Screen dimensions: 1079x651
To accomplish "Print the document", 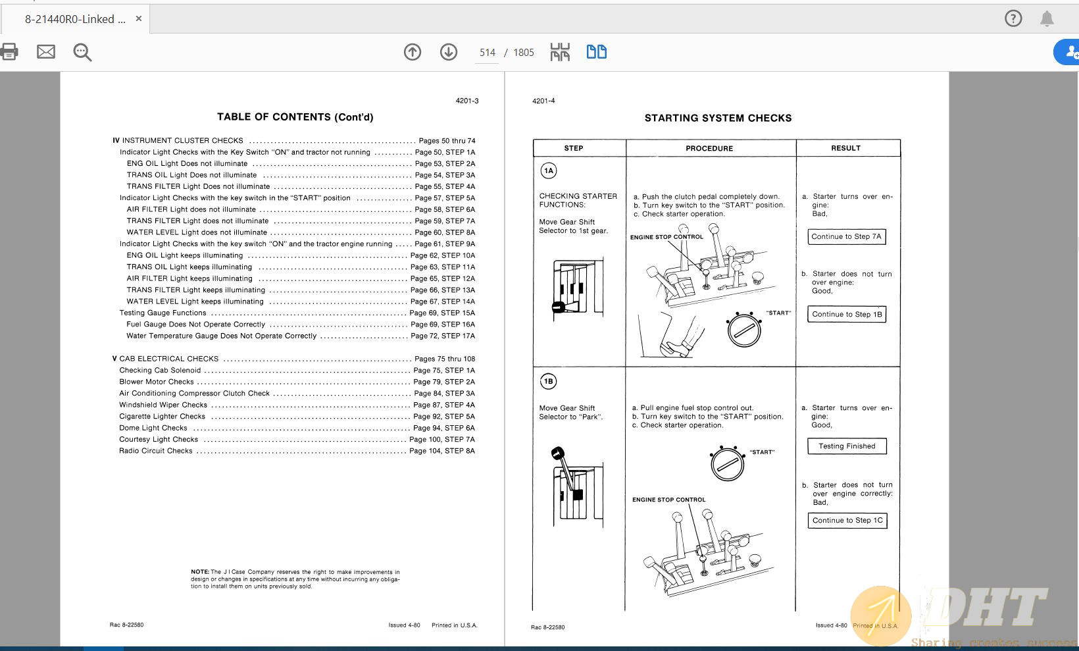I will pos(9,51).
